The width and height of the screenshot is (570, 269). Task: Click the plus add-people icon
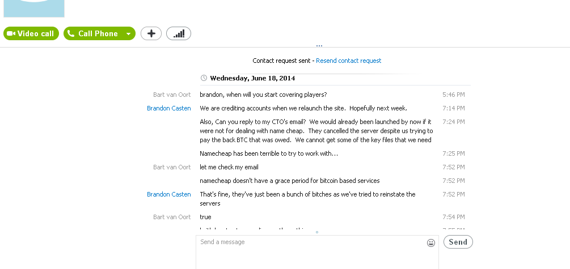point(151,33)
